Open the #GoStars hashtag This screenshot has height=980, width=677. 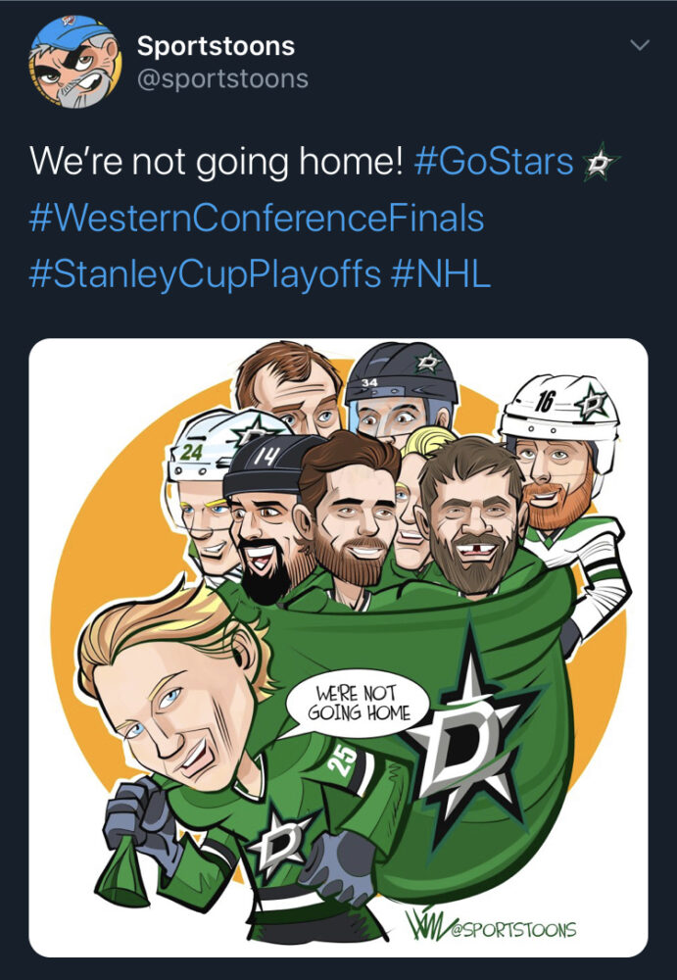[x=494, y=162]
